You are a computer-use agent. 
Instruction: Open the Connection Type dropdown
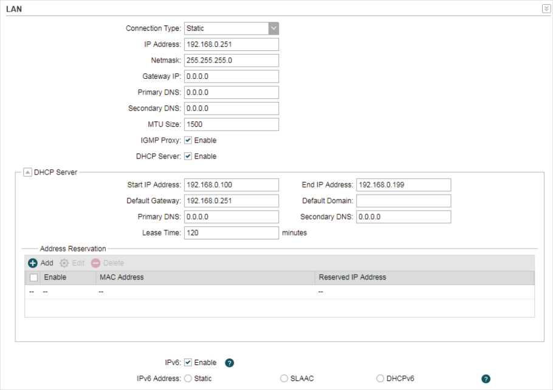click(x=273, y=28)
